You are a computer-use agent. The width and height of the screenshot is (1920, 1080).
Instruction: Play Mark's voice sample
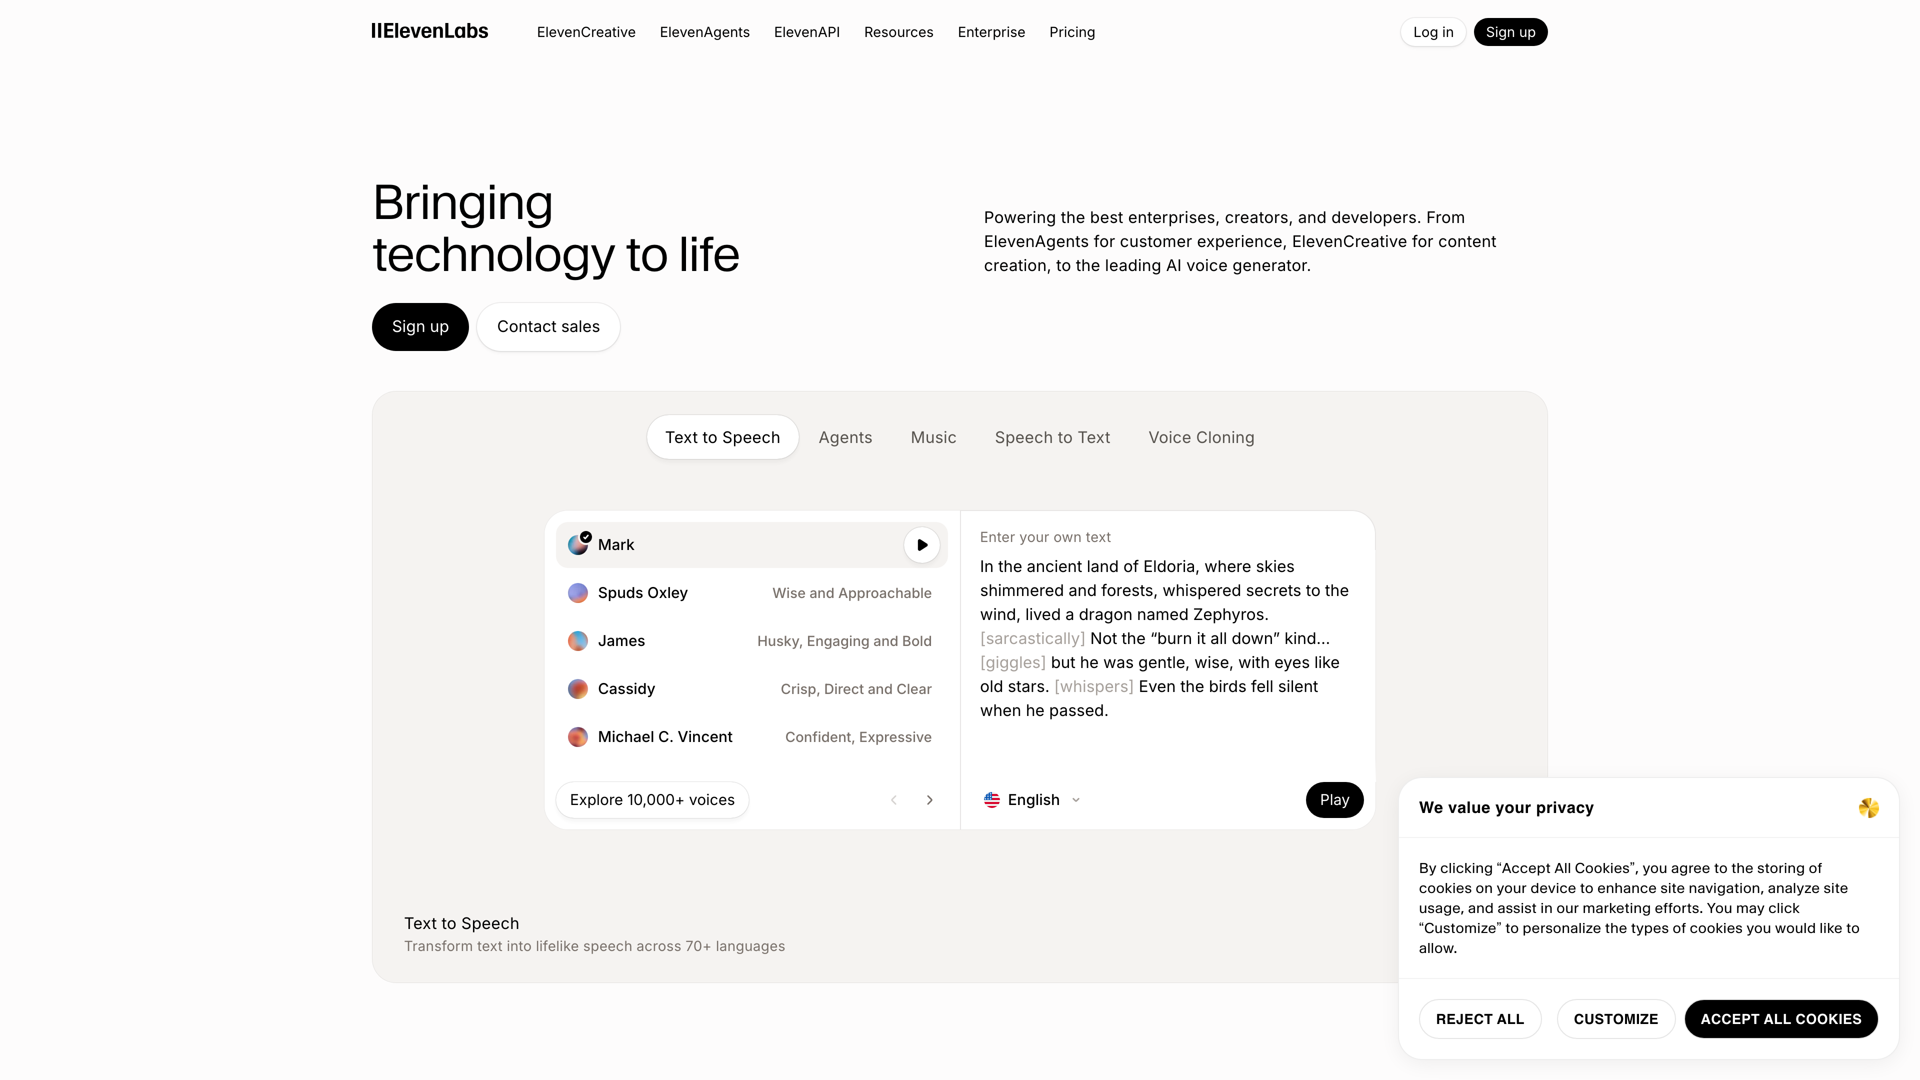(x=921, y=545)
